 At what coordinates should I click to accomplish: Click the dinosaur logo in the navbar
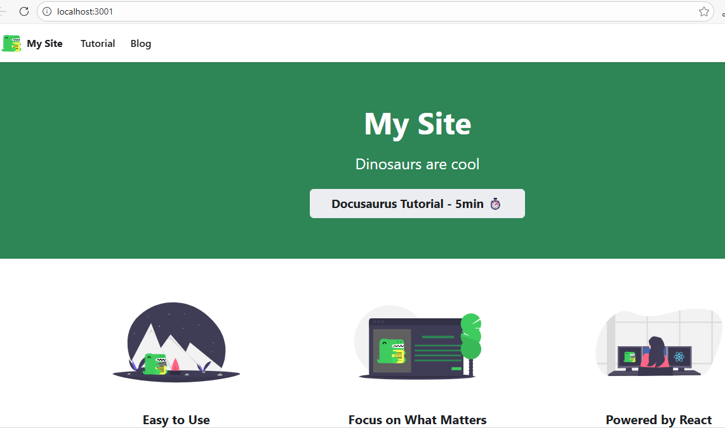[11, 43]
